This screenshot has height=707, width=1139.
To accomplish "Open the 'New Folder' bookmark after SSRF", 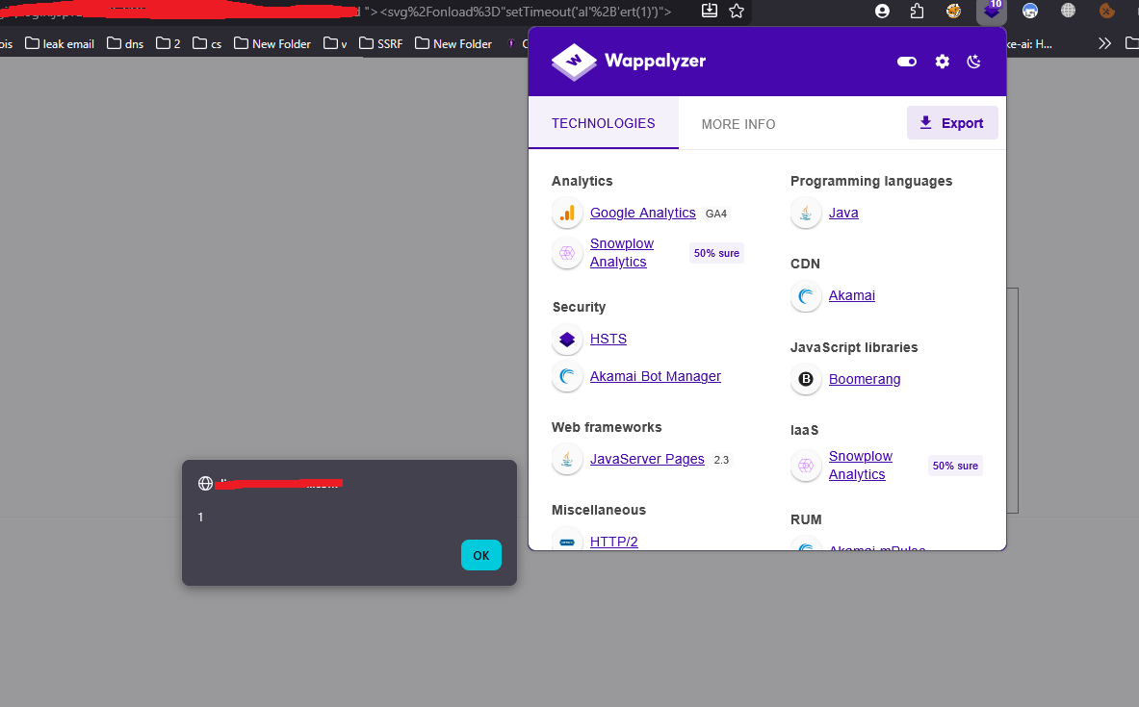I will (x=453, y=43).
